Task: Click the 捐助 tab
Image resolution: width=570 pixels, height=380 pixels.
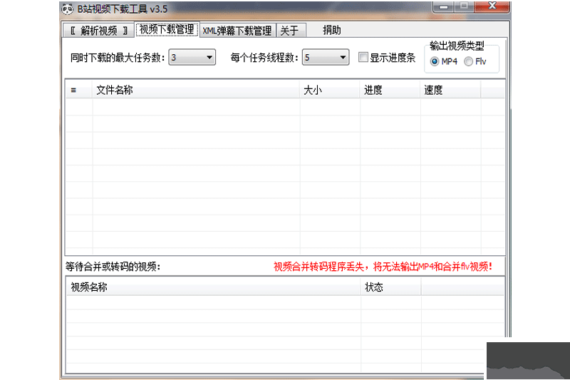Action: (332, 30)
